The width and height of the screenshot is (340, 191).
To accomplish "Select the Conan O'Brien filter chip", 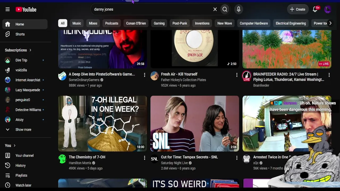I will pos(136,23).
